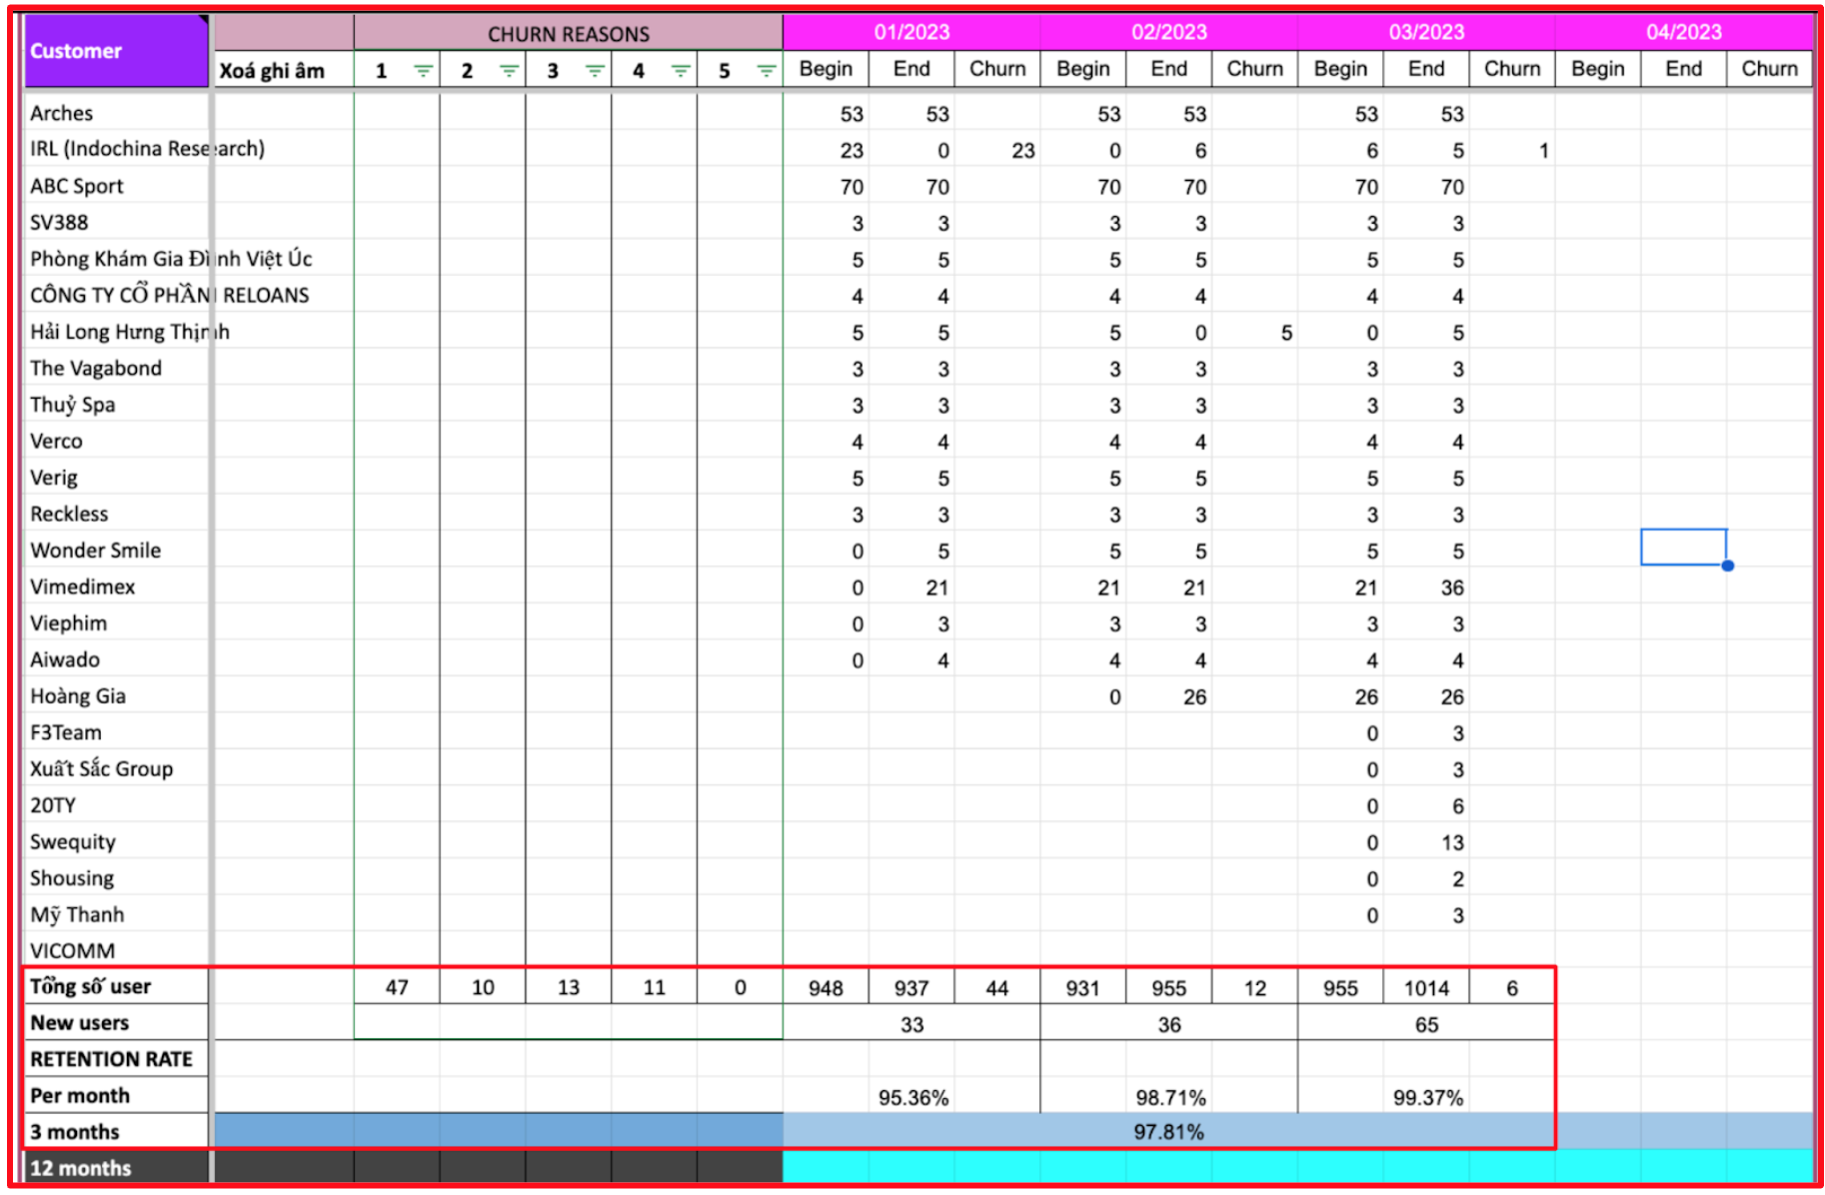1825x1195 pixels.
Task: Select the 04/2023 month header
Action: click(x=1683, y=32)
